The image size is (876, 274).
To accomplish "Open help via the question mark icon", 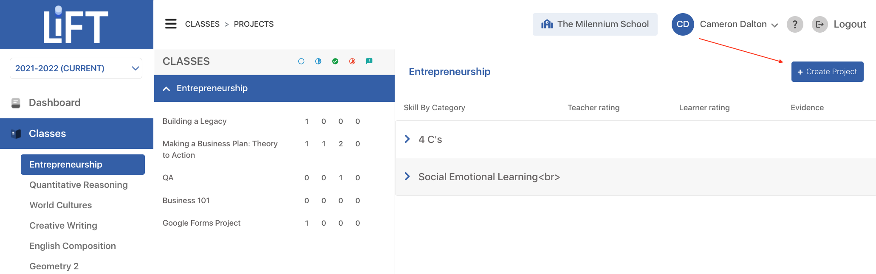I will point(795,24).
